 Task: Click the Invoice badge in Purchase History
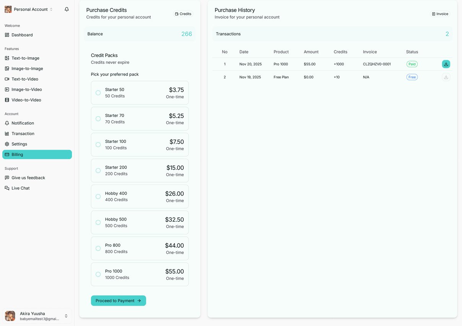pos(440,14)
